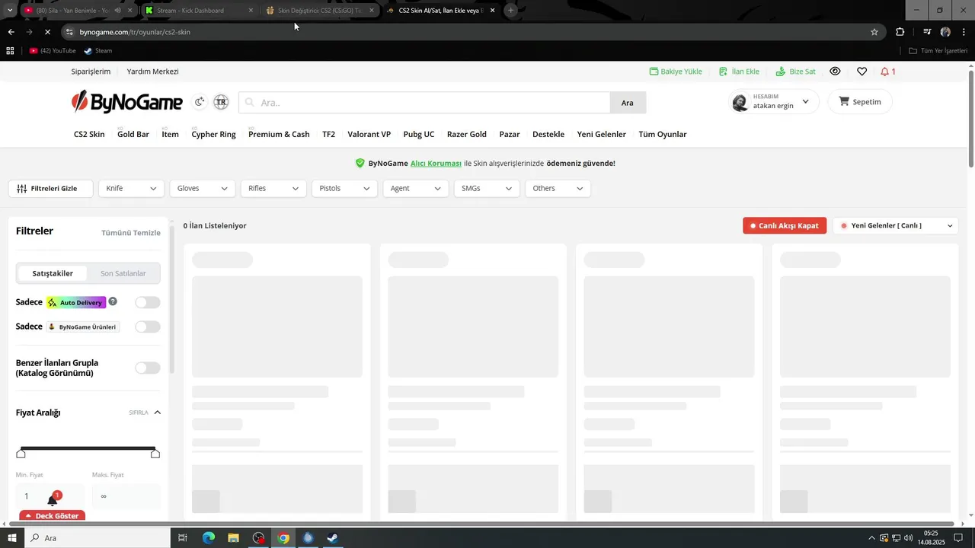
Task: Open notifications bell with 1 alert
Action: [887, 71]
